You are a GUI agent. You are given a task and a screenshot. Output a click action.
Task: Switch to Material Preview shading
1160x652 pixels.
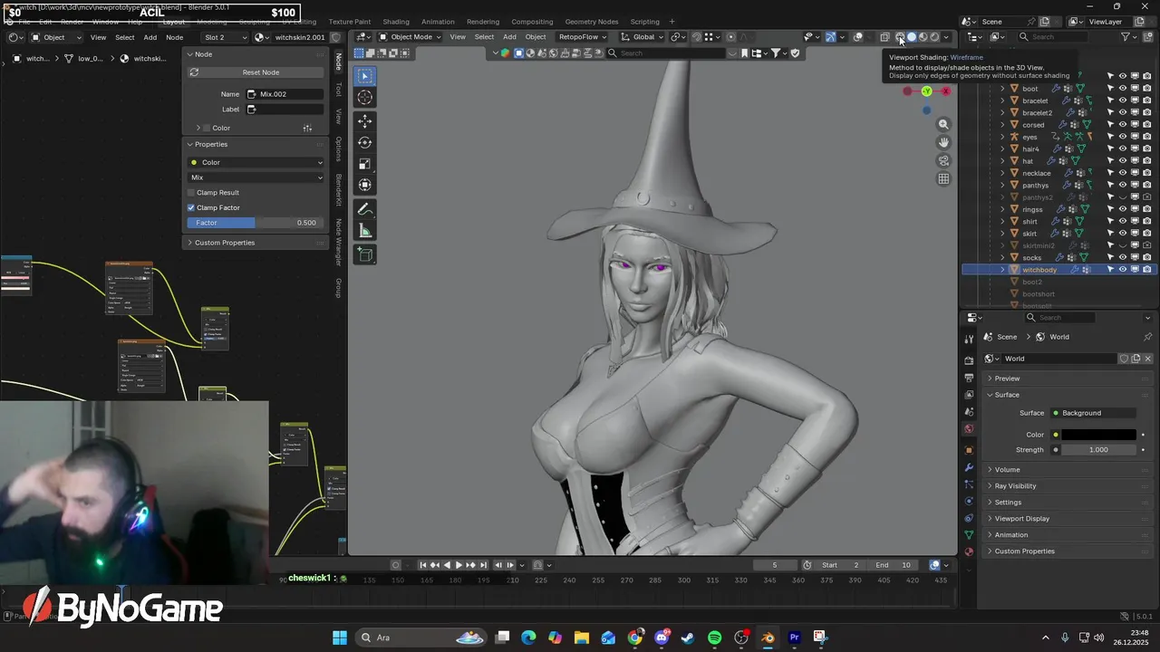(923, 37)
